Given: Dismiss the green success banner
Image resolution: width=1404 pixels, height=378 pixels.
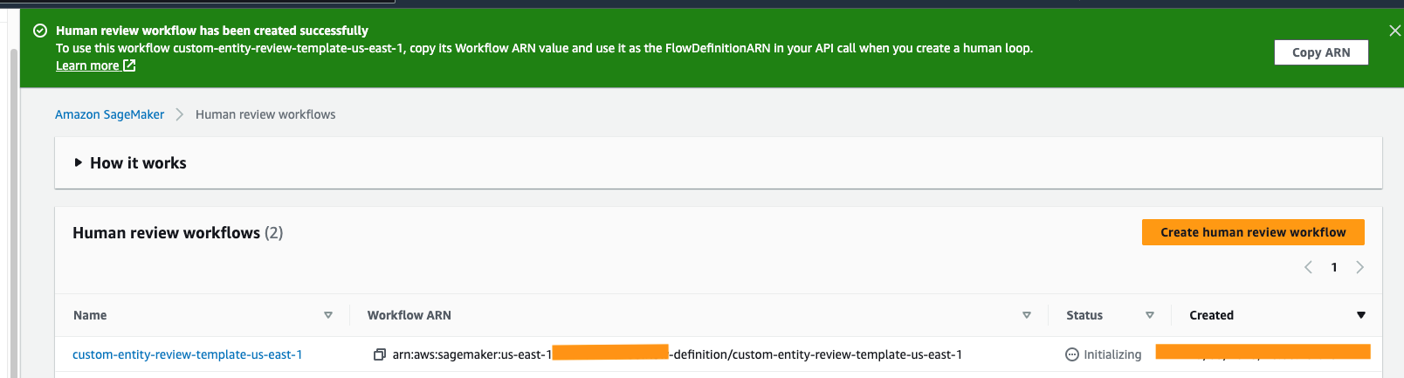Looking at the screenshot, I should point(1394,31).
